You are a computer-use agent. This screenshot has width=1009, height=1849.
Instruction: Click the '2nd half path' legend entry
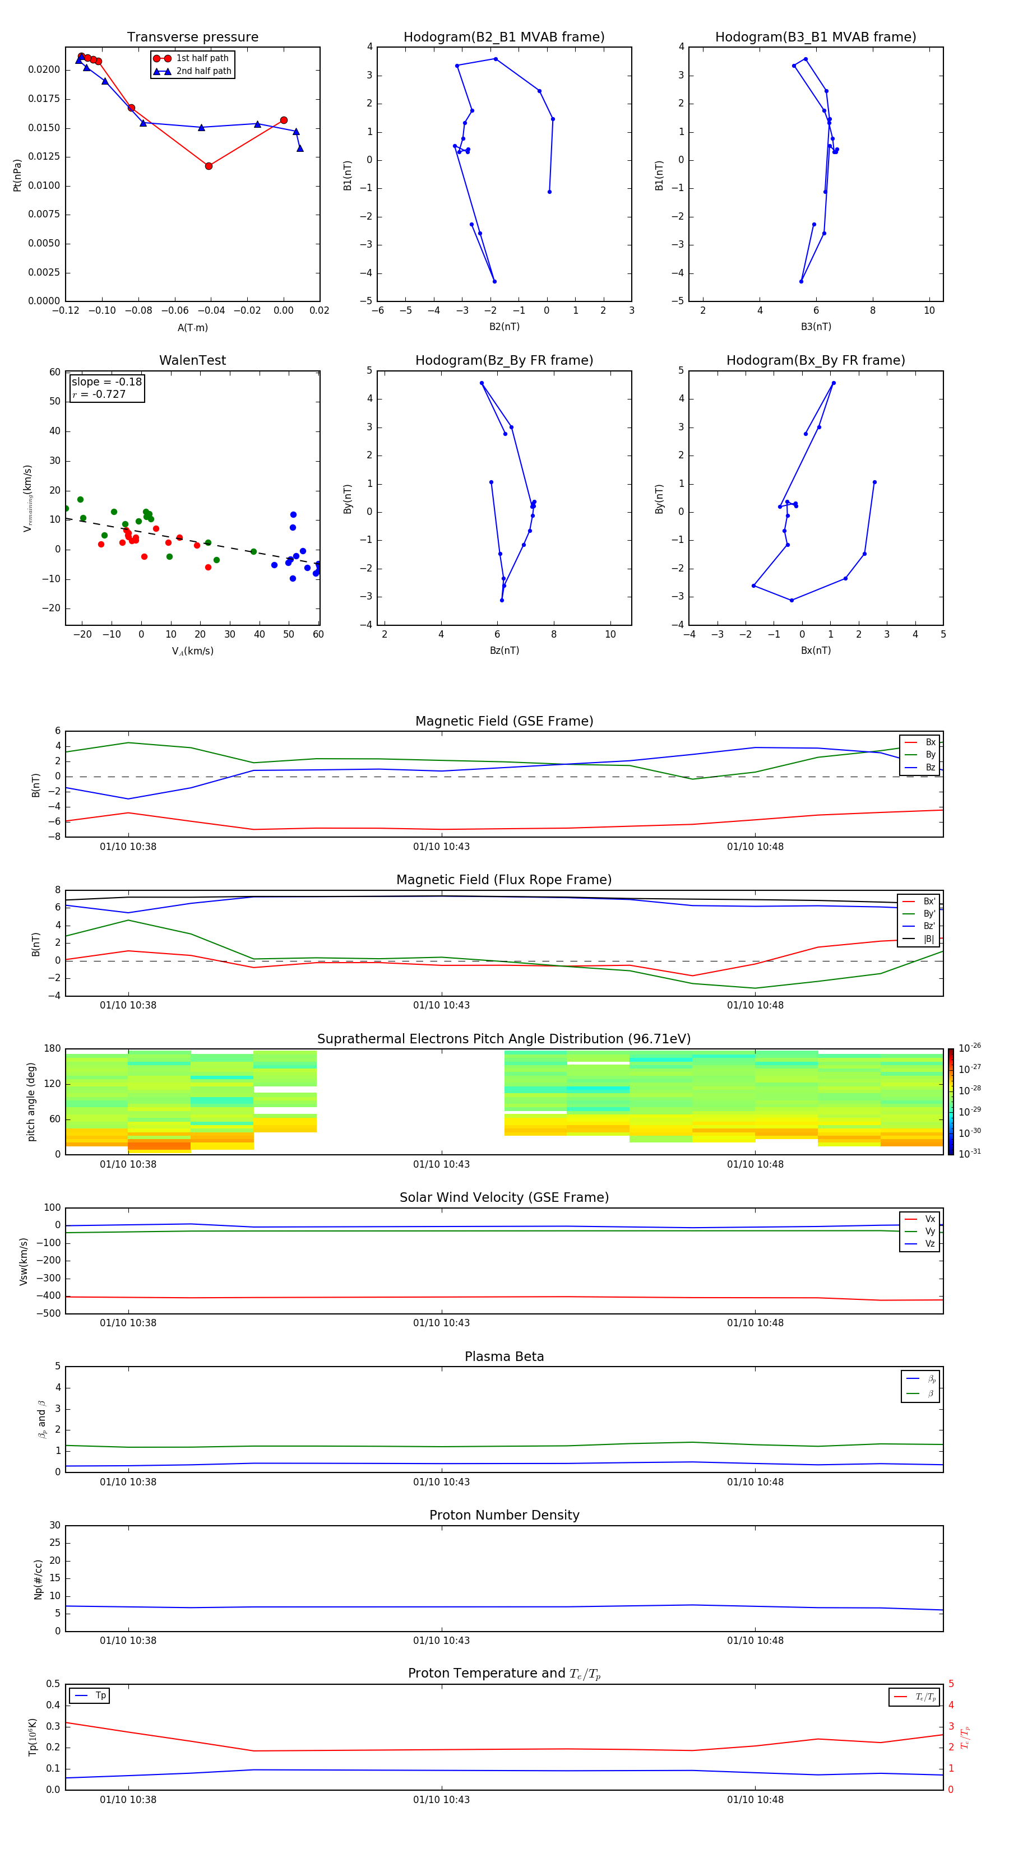click(x=192, y=71)
